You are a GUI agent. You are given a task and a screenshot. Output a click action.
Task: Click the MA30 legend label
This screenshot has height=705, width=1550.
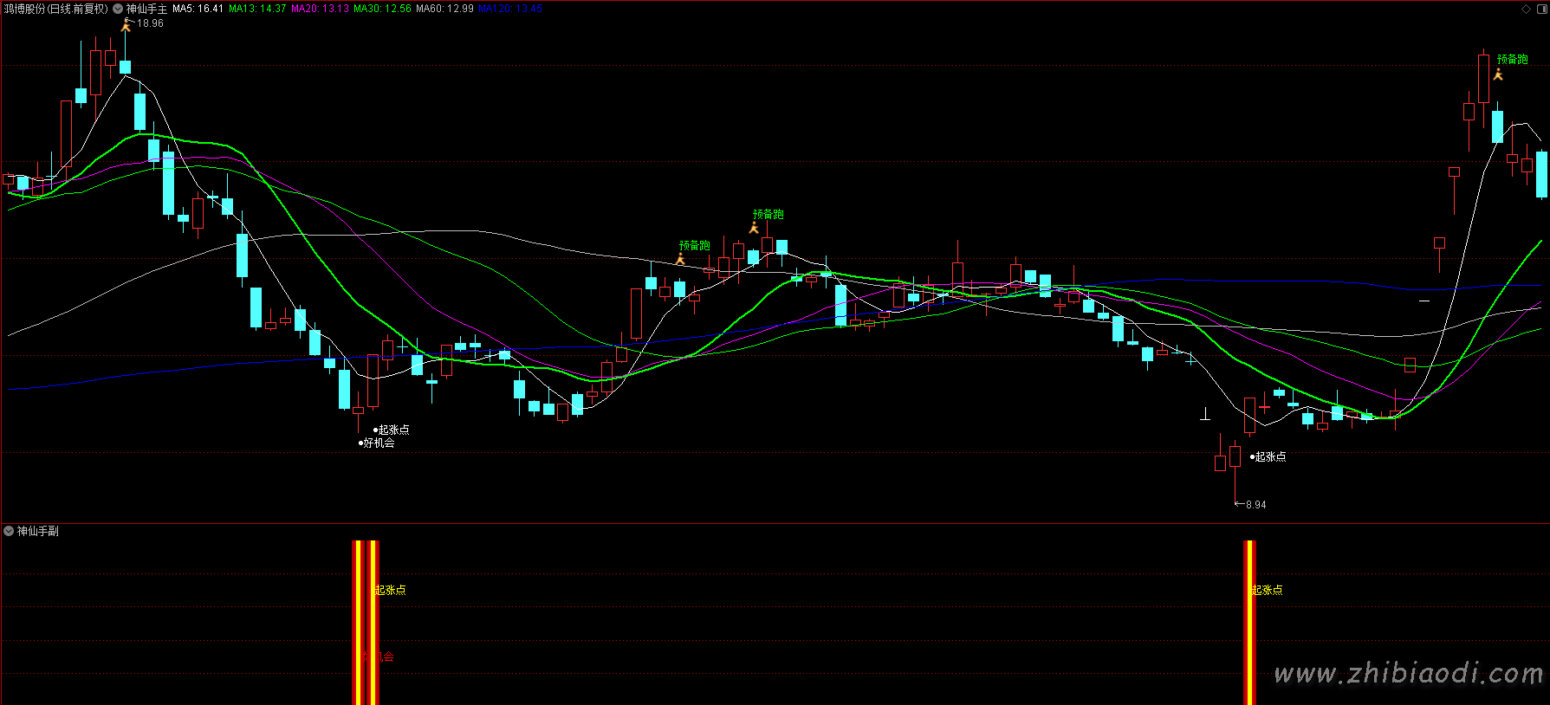point(382,9)
